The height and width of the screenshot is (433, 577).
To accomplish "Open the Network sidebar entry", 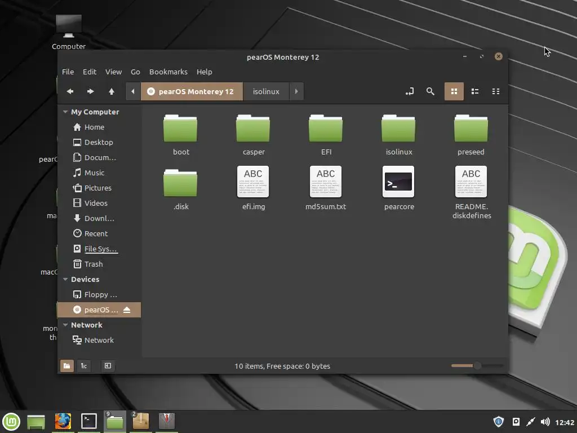I will 99,340.
